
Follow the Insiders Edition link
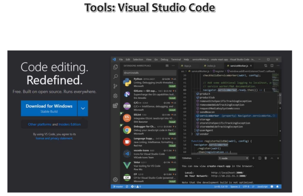click(70, 124)
